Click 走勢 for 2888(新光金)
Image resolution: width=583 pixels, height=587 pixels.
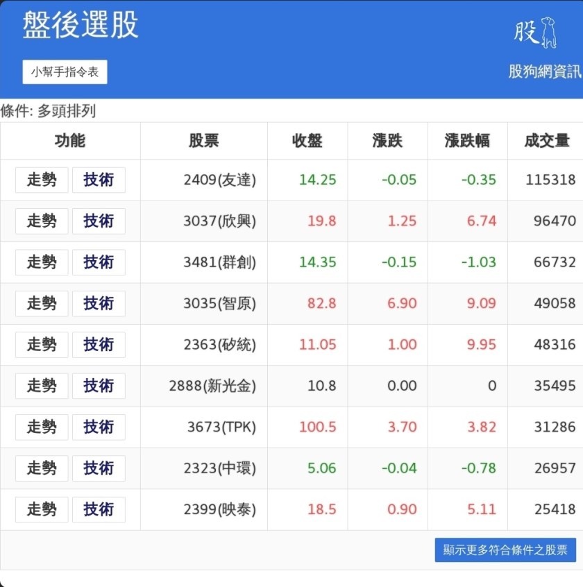click(x=42, y=386)
